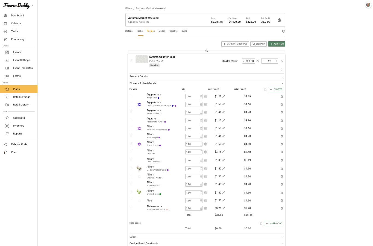This screenshot has height=246, width=373.
Task: Open the plan history clock icon
Action: click(x=284, y=31)
